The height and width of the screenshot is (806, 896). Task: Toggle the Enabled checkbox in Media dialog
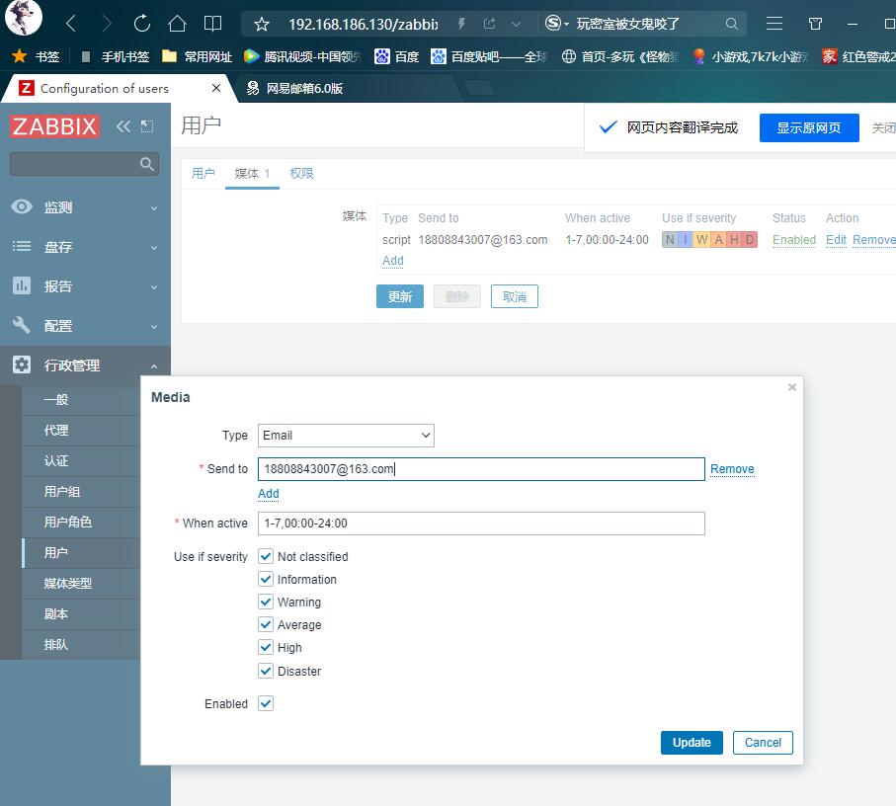tap(266, 703)
